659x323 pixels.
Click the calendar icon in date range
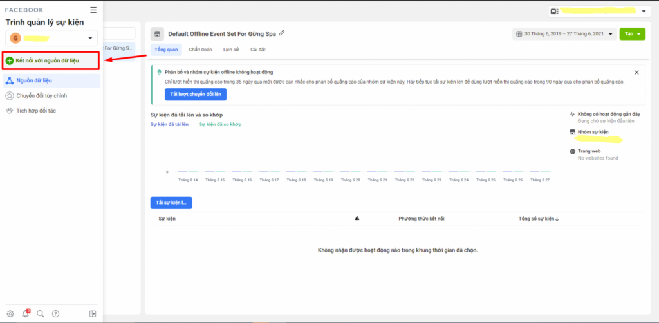click(x=519, y=34)
